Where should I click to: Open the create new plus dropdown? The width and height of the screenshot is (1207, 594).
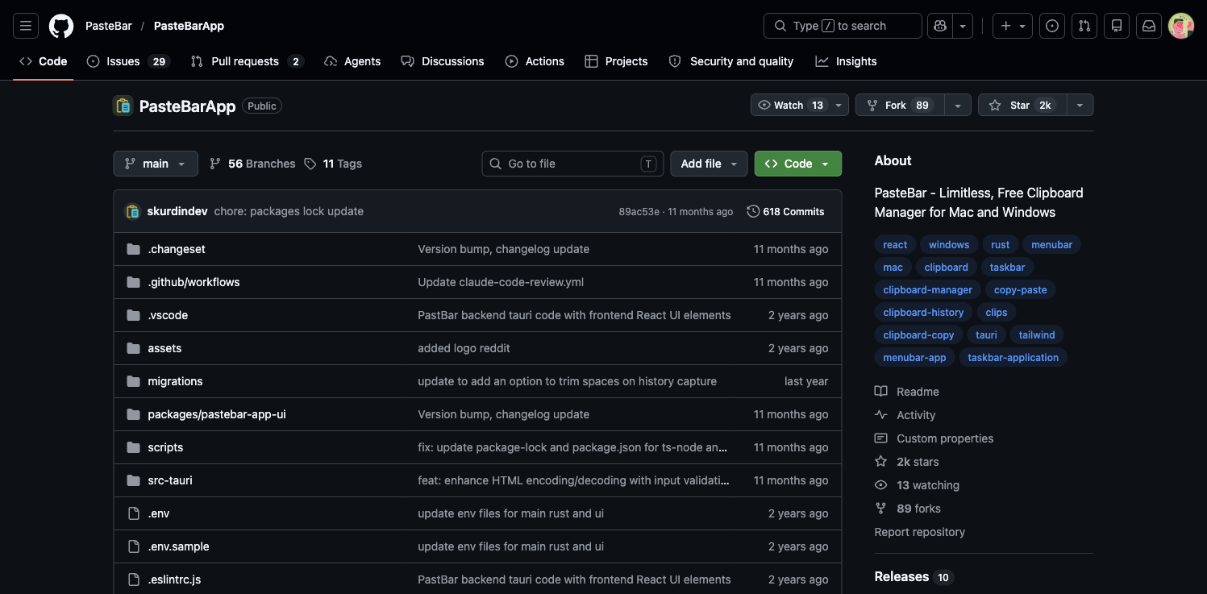point(1013,26)
